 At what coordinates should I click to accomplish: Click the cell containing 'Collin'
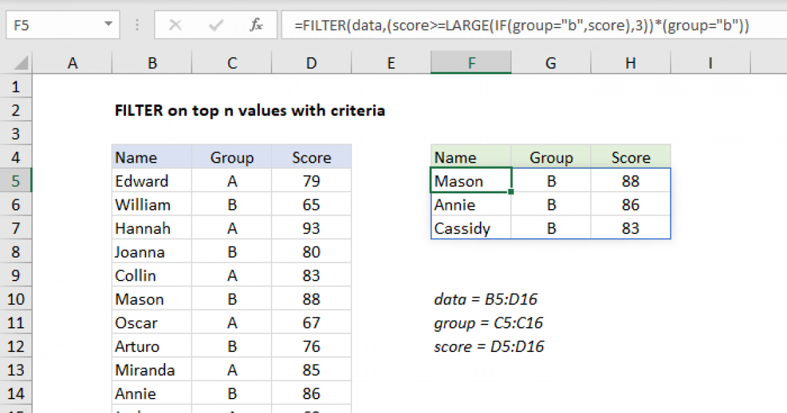[x=152, y=275]
